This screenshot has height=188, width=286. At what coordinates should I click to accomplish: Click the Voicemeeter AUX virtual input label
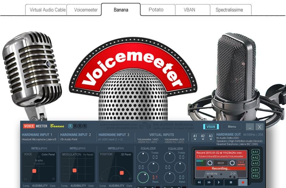pos(174,139)
